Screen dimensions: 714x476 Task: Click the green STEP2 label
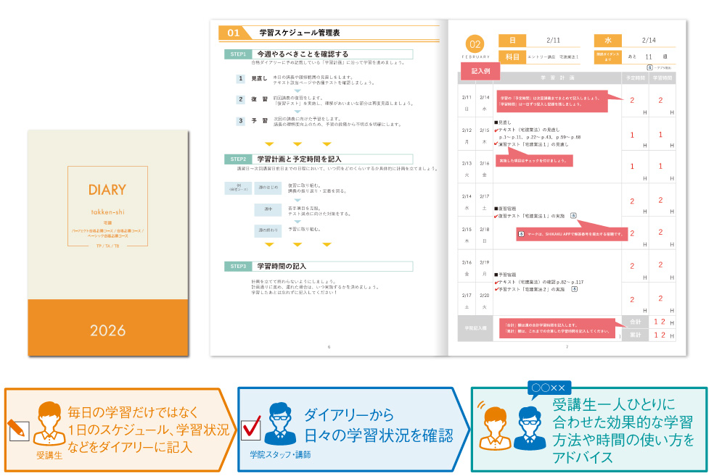(238, 159)
